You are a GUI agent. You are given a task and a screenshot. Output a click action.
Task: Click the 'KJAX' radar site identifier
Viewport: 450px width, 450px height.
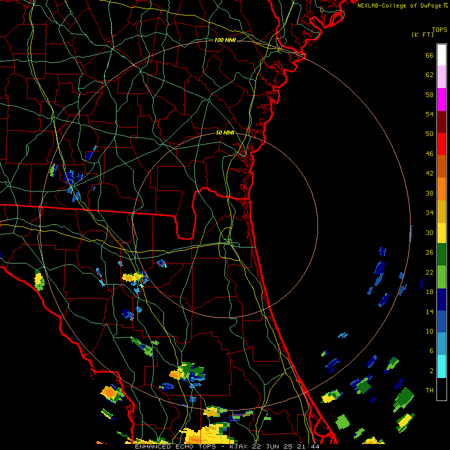[239, 446]
